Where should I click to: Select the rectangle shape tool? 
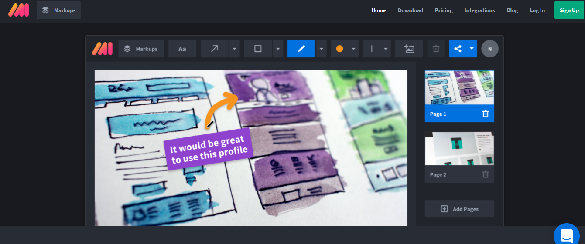258,49
